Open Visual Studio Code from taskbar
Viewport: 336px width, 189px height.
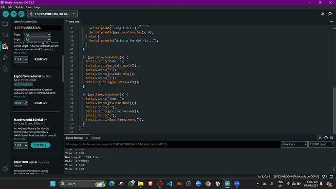(x=169, y=184)
